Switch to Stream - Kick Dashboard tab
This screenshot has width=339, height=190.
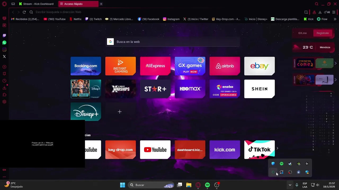point(37,4)
